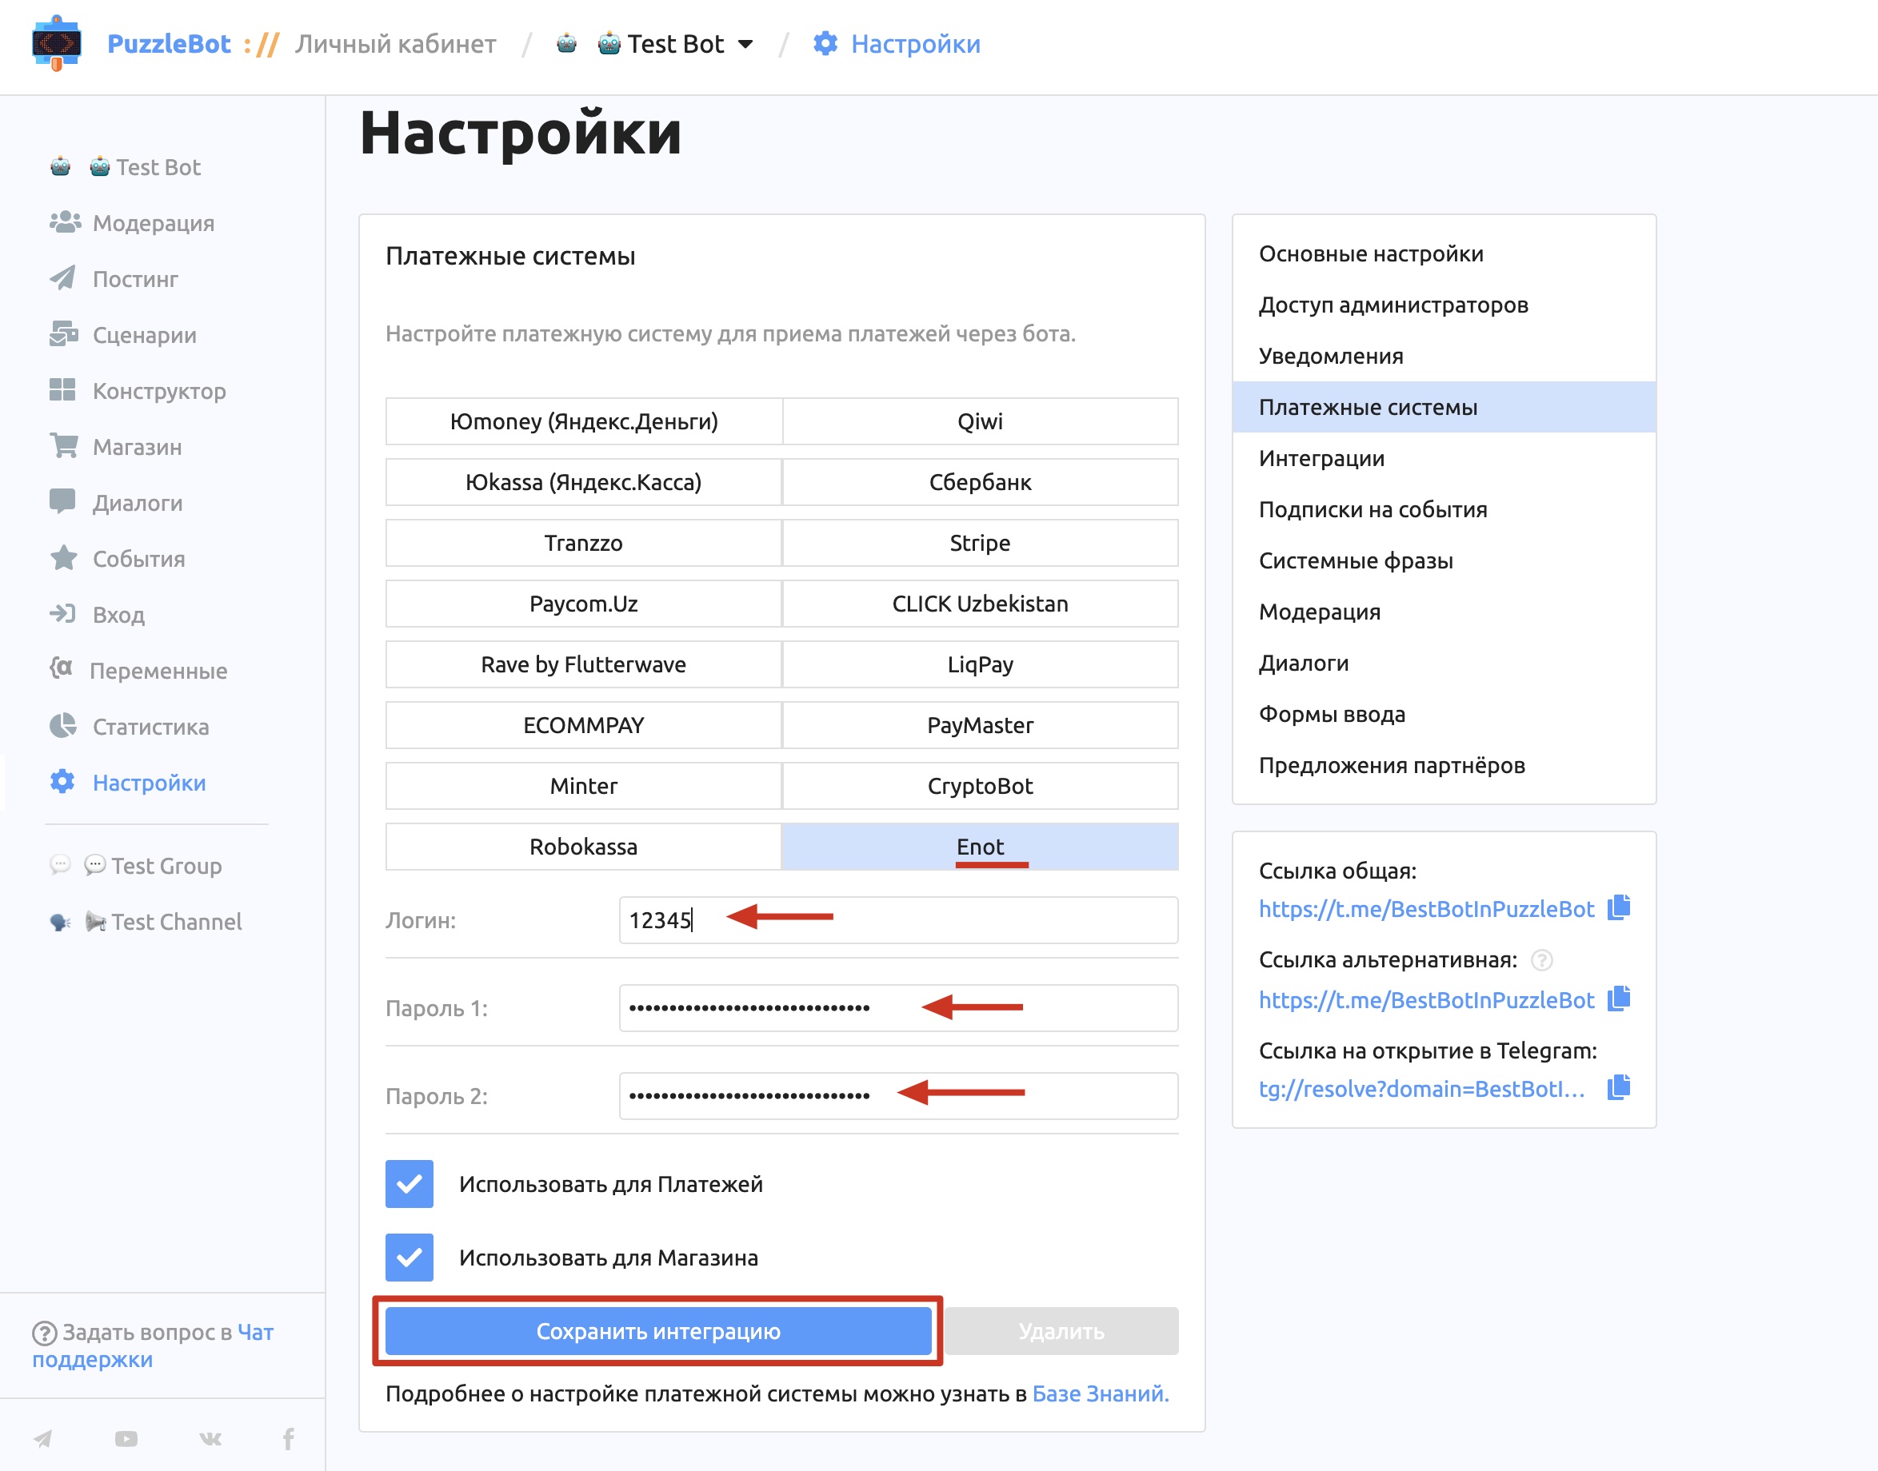The width and height of the screenshot is (1878, 1471).
Task: Copy the alternative bot link
Action: (x=1619, y=999)
